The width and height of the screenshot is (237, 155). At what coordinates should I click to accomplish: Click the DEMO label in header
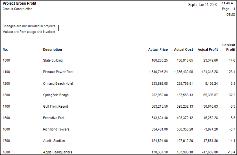click(231, 15)
